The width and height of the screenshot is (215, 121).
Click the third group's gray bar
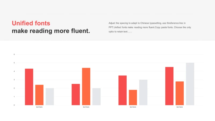(143, 92)
